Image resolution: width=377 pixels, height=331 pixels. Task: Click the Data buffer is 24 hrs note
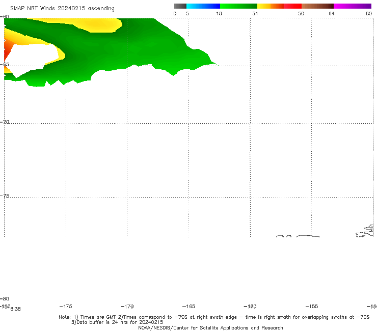pos(117,322)
